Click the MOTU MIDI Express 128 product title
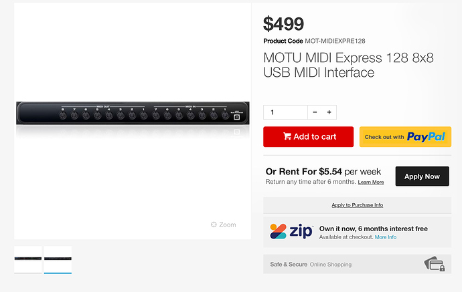This screenshot has height=292, width=462. [348, 65]
